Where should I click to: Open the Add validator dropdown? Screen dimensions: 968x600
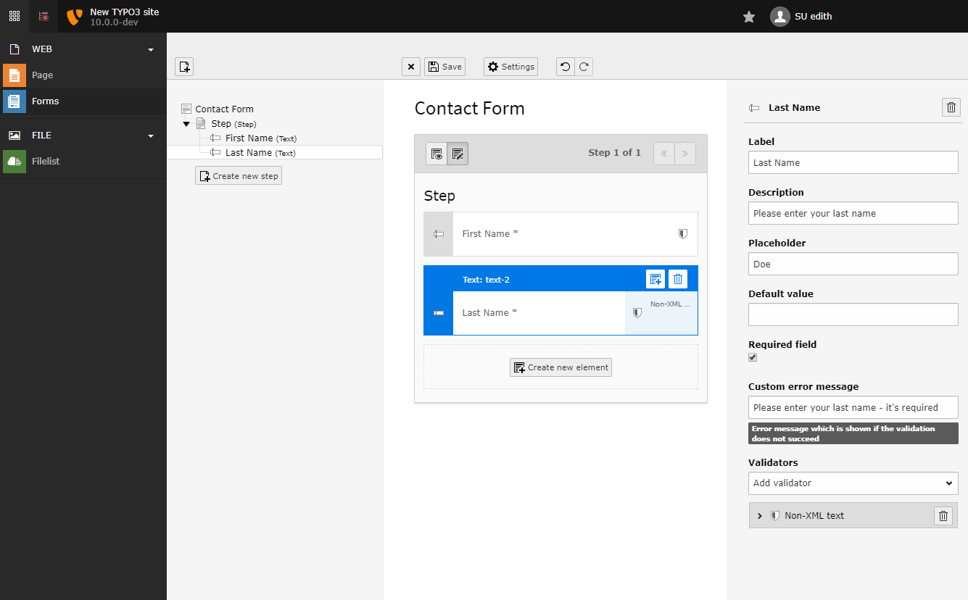[x=853, y=483]
